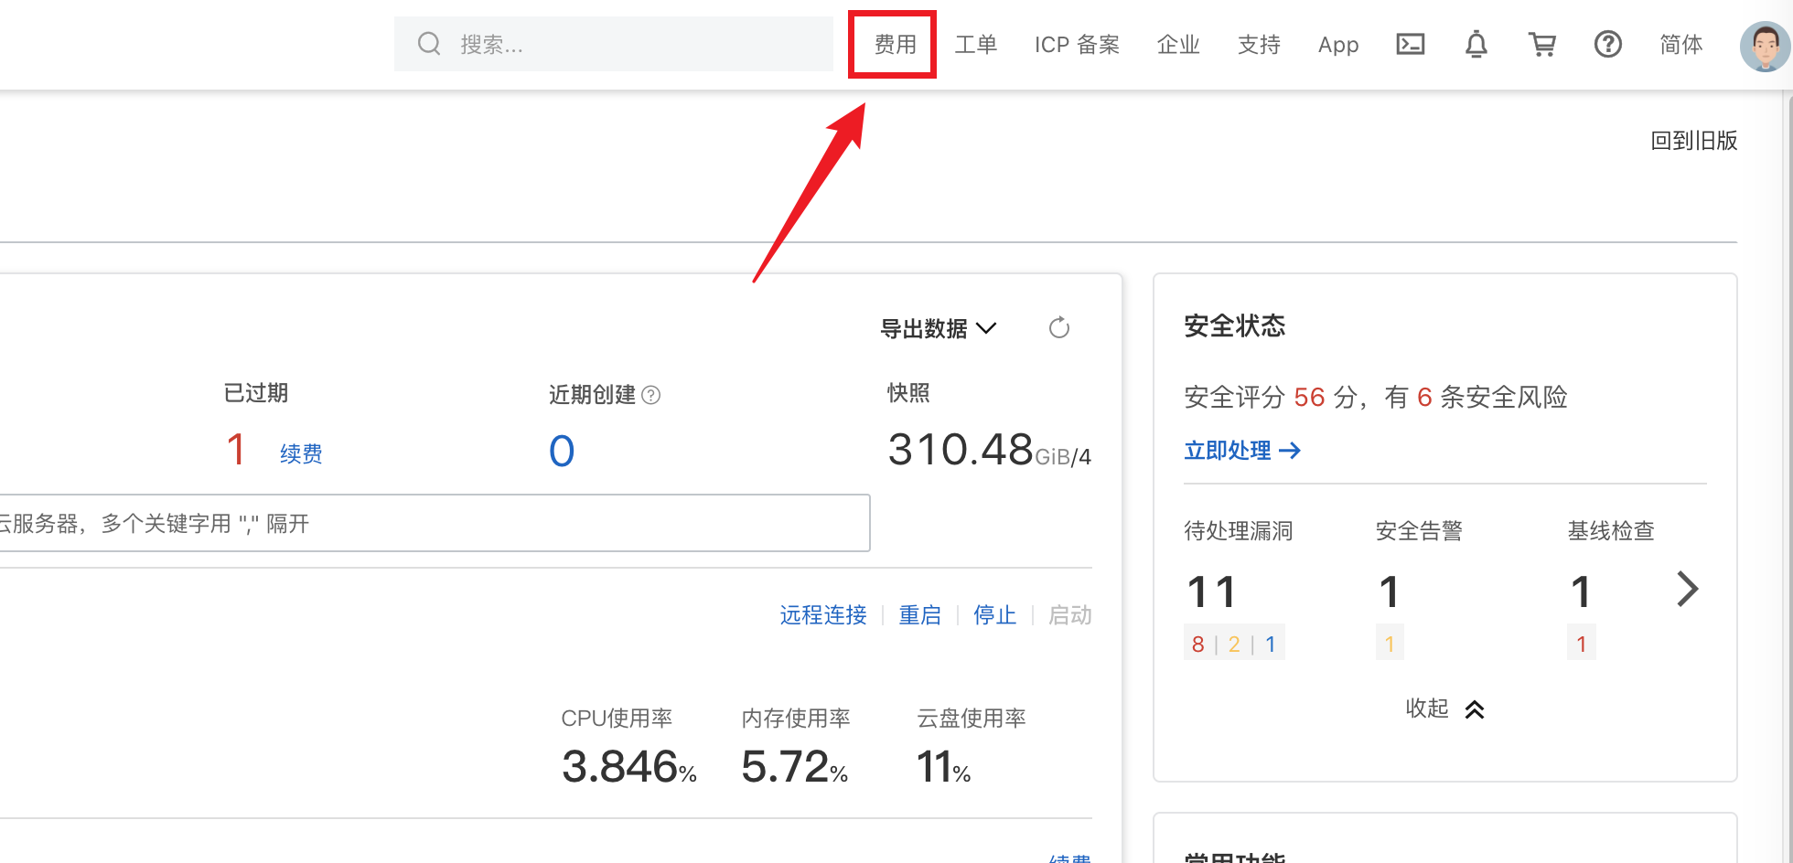
Task: Collapse the security panel via 收起
Action: [x=1444, y=709]
